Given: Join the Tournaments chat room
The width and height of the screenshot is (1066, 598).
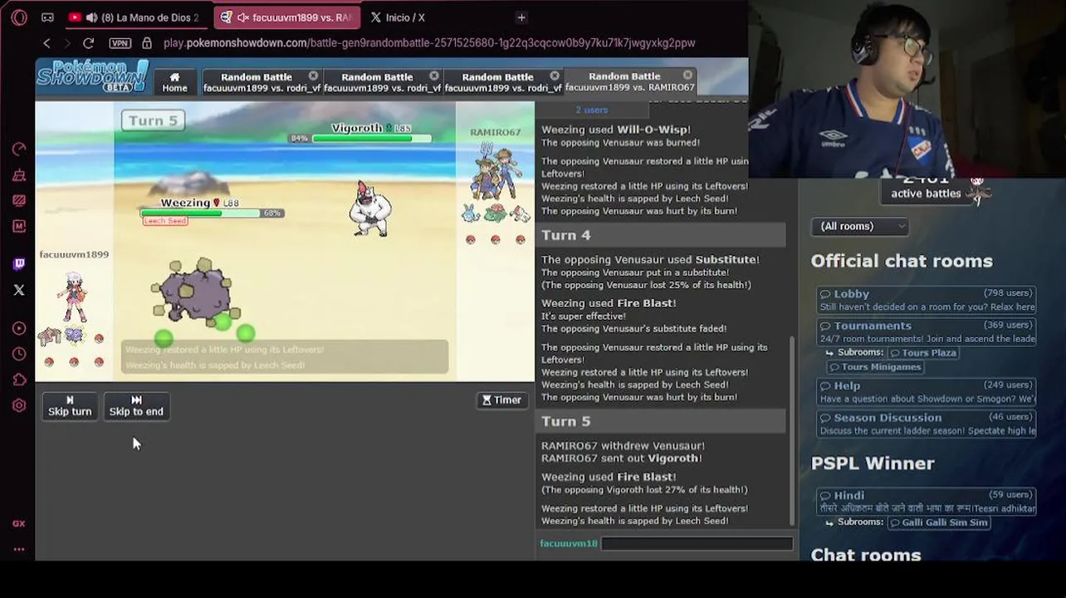Looking at the screenshot, I should coord(927,332).
